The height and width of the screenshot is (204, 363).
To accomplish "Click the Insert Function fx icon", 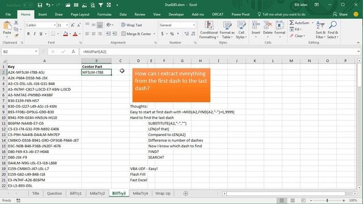I will click(73, 52).
